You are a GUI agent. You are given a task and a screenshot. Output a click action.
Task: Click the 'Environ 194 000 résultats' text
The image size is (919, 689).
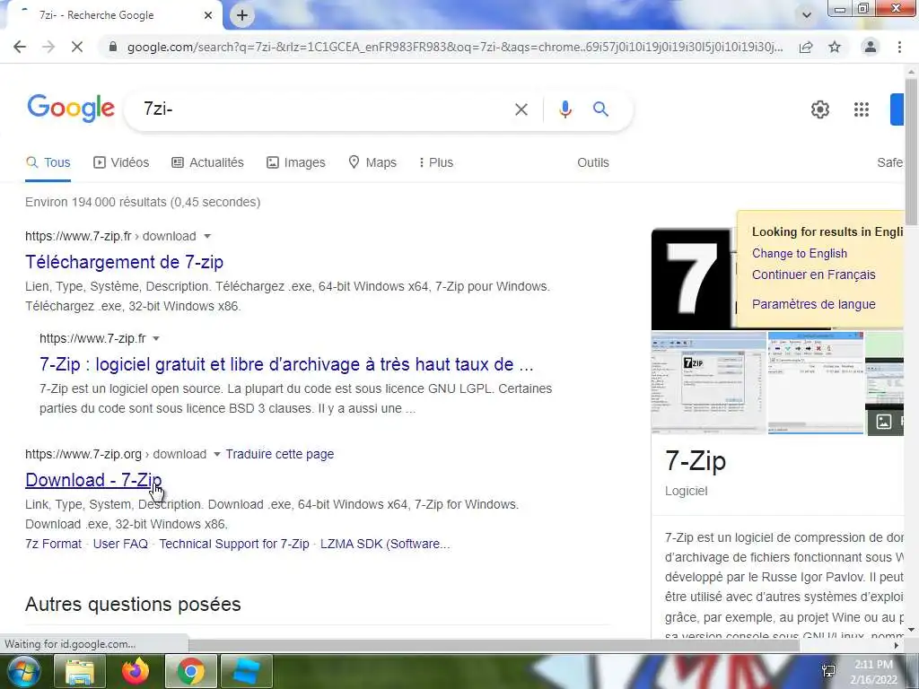click(143, 202)
